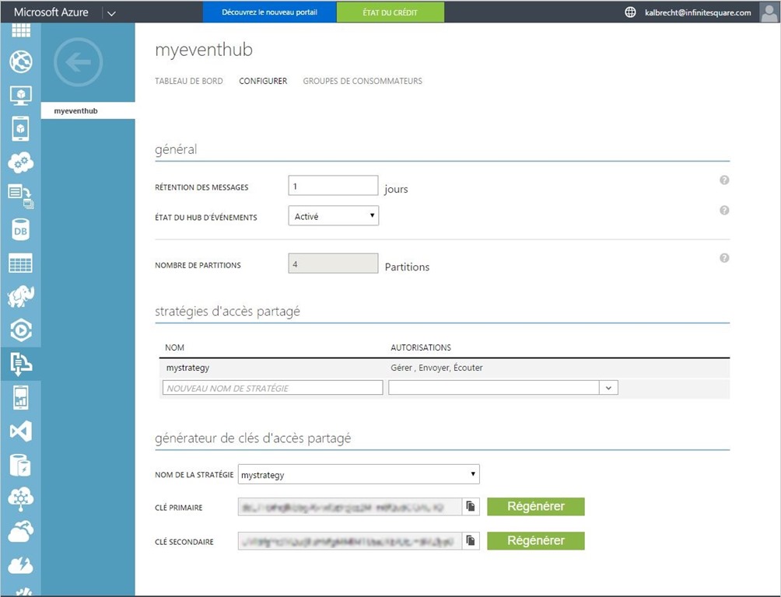The image size is (781, 597).
Task: Click the NOM column header
Action: pyautogui.click(x=175, y=347)
